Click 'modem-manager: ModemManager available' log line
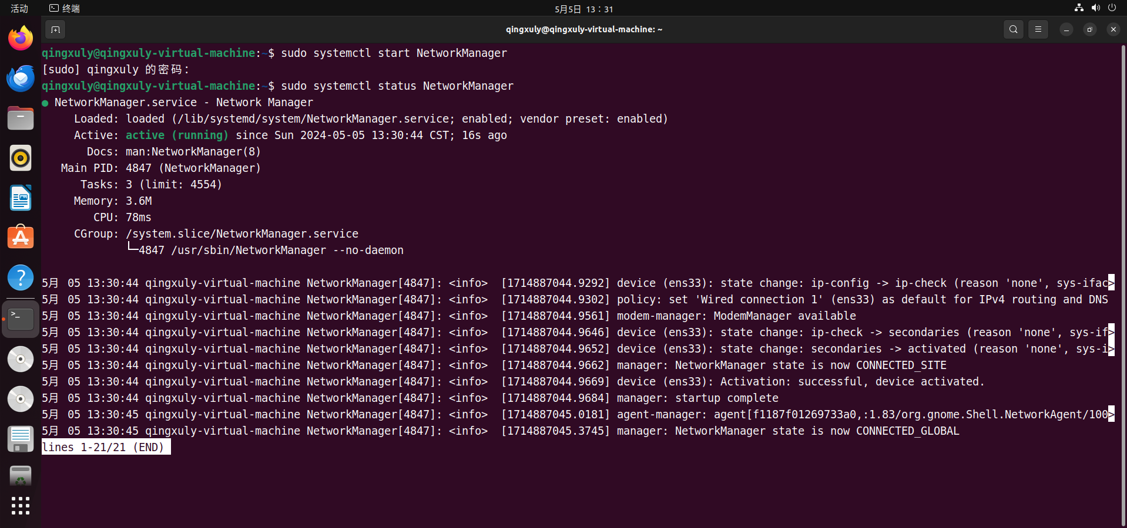Image resolution: width=1127 pixels, height=528 pixels. (x=736, y=316)
